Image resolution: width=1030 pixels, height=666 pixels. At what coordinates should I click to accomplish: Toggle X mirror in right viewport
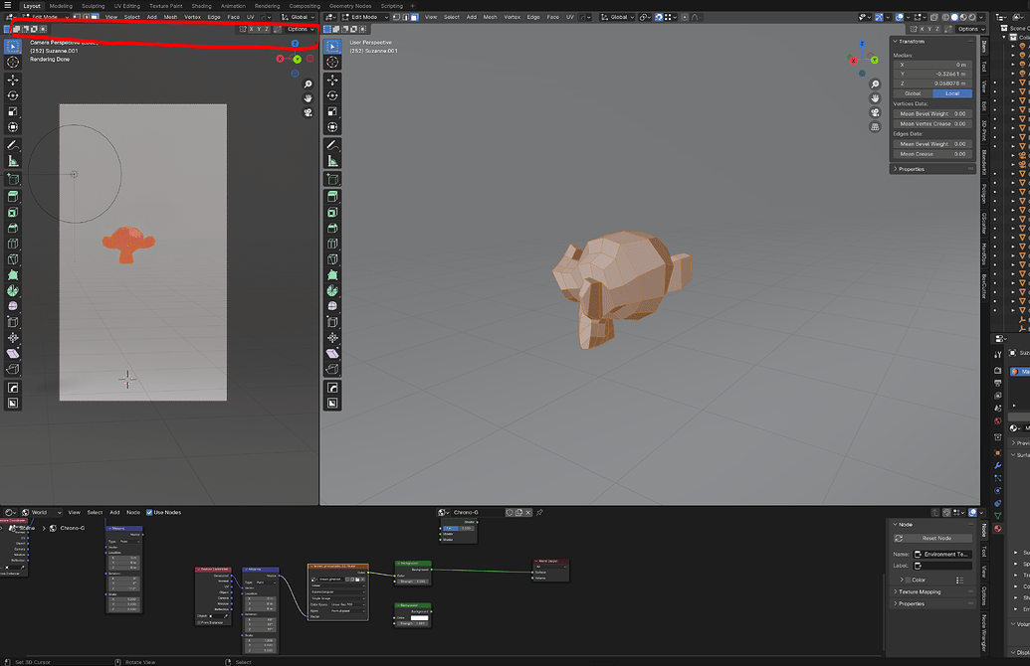click(922, 29)
